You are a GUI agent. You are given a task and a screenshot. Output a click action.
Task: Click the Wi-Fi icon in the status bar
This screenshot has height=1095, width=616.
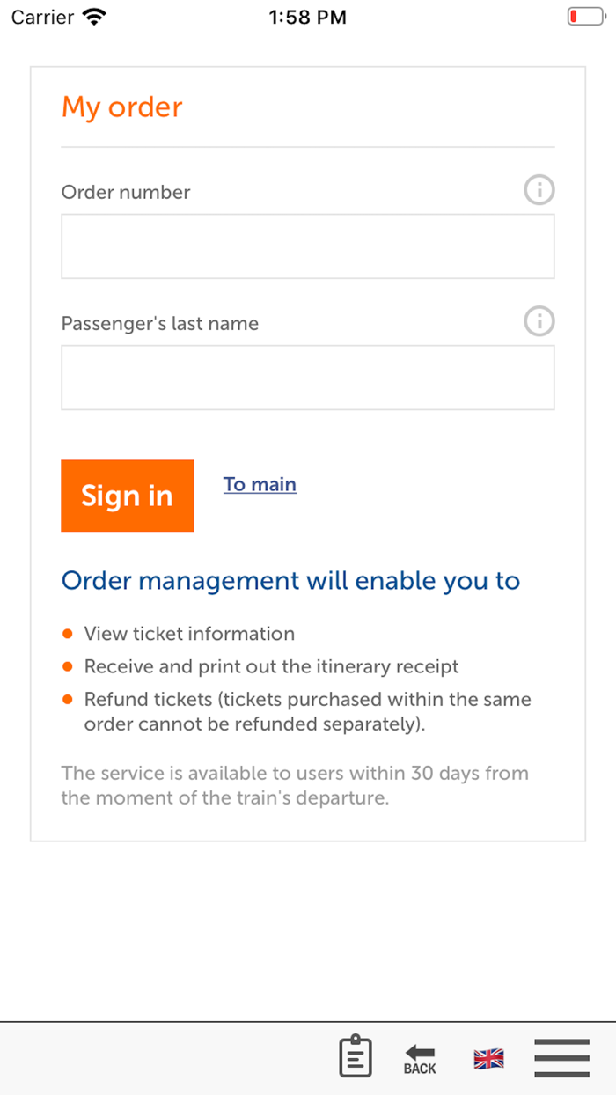coord(91,15)
